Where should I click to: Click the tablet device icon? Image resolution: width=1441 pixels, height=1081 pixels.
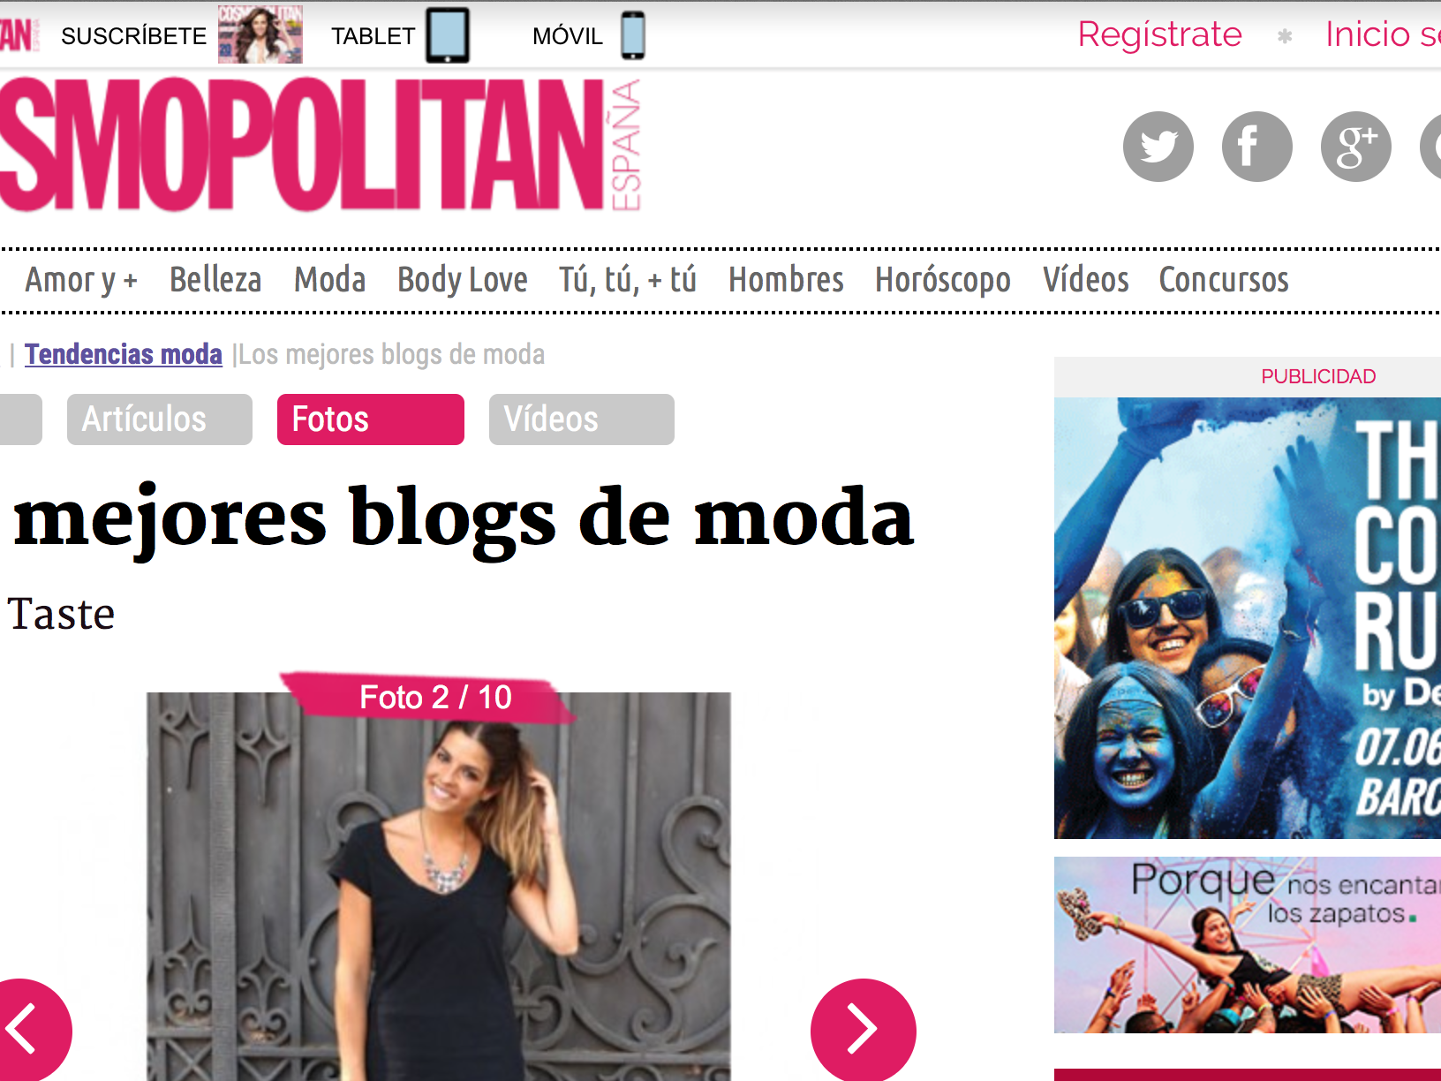pyautogui.click(x=448, y=35)
